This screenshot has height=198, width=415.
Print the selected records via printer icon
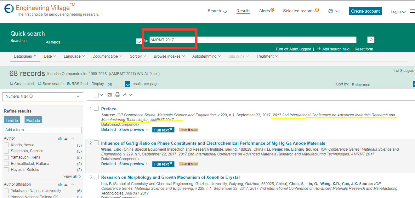117,95
